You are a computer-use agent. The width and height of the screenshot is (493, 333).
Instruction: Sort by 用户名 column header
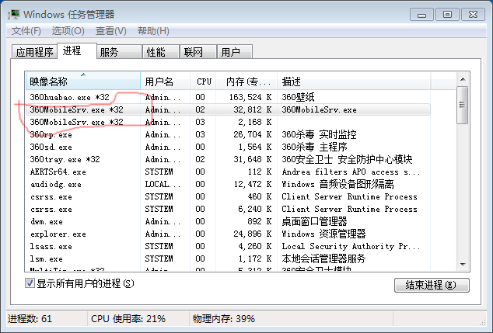click(165, 82)
